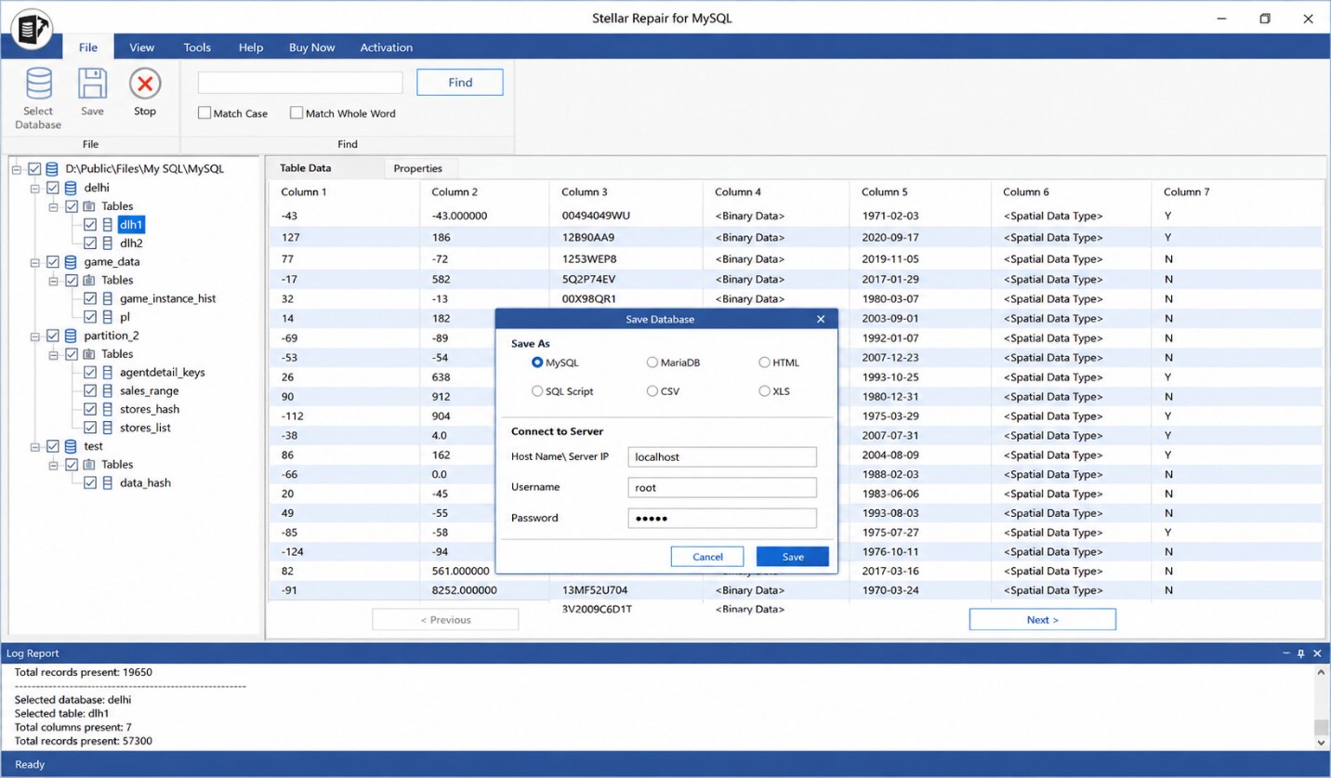
Task: Click the table icon beside sales_range
Action: tap(108, 390)
